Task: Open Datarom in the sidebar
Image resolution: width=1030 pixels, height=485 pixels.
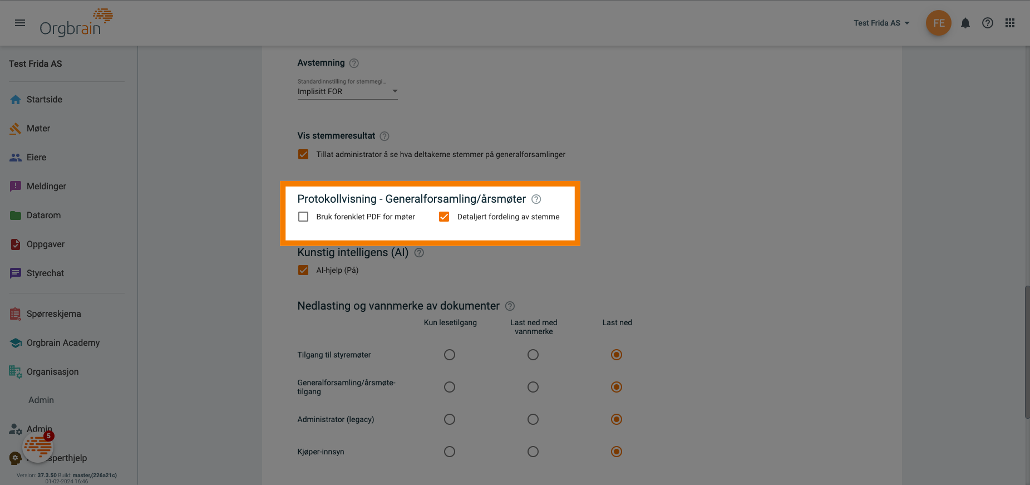Action: point(44,215)
